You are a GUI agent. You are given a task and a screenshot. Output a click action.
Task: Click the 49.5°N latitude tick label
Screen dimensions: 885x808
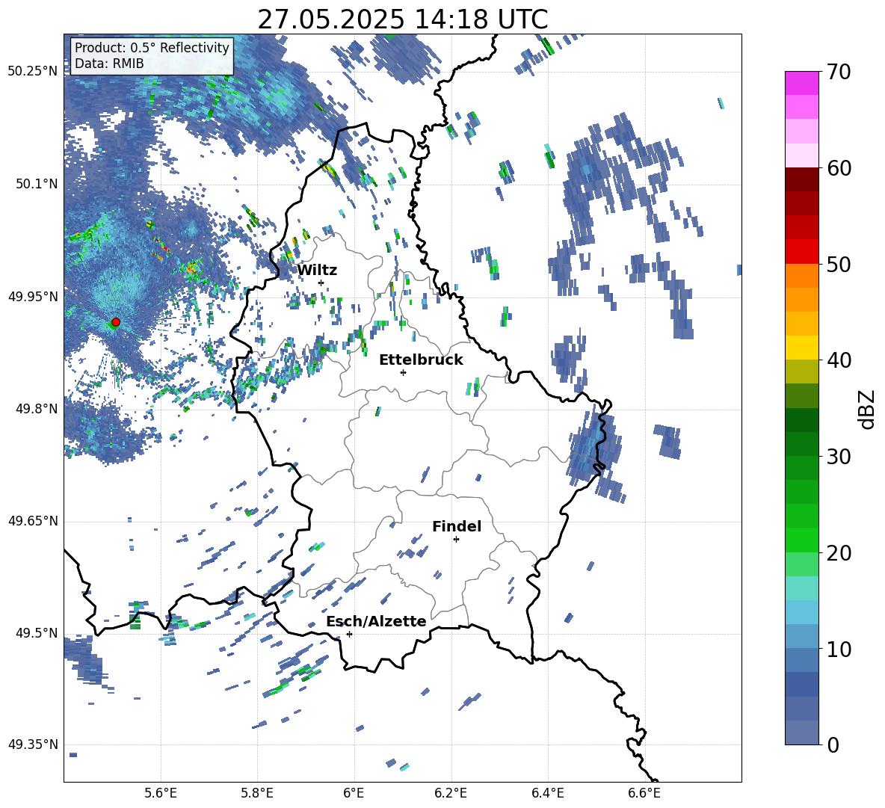click(x=37, y=633)
